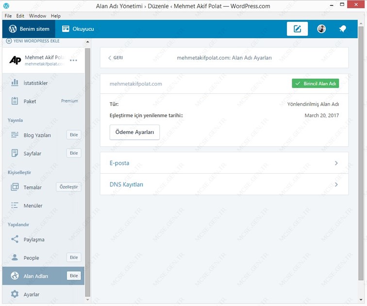Screen dimensions: 367x306
Task: Open the DNS Kayıtları section
Action: coord(224,184)
